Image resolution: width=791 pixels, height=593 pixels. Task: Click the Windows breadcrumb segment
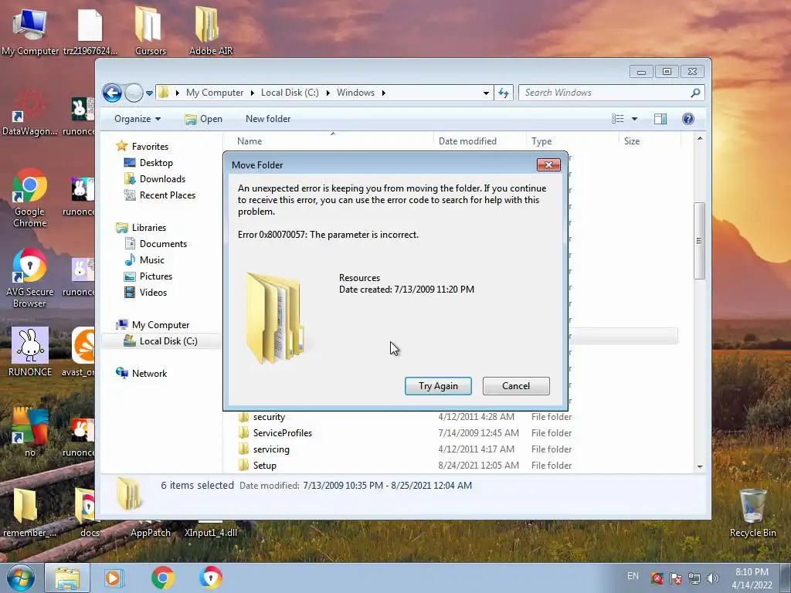355,93
